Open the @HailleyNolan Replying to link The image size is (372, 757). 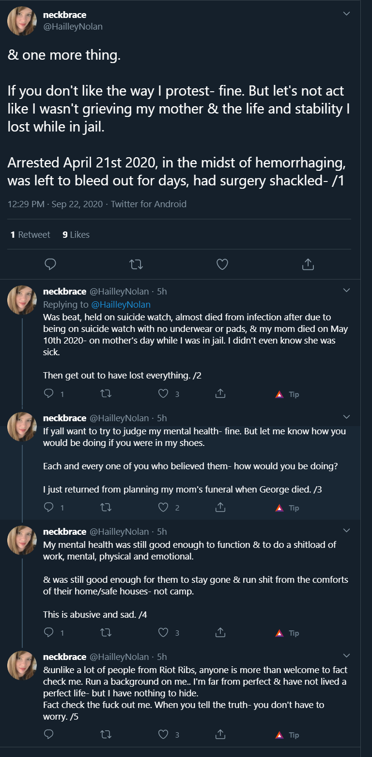(121, 304)
